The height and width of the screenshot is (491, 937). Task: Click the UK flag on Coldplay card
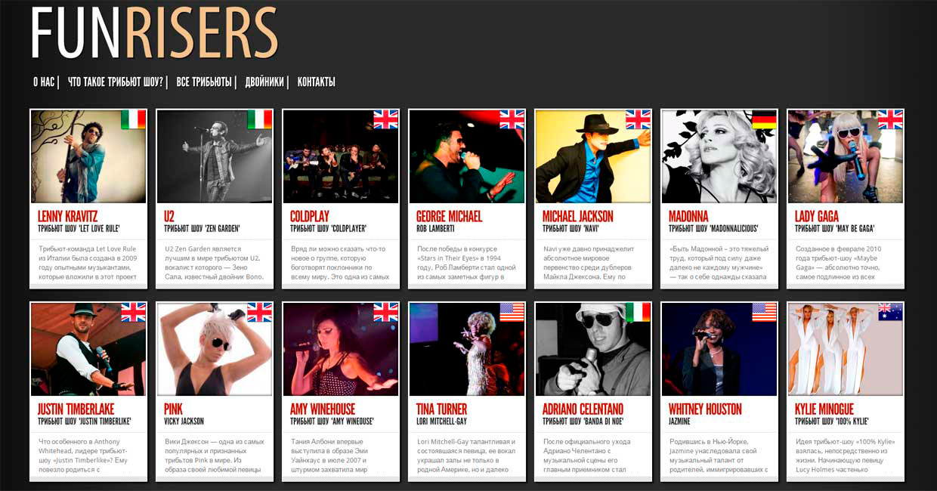pyautogui.click(x=386, y=119)
